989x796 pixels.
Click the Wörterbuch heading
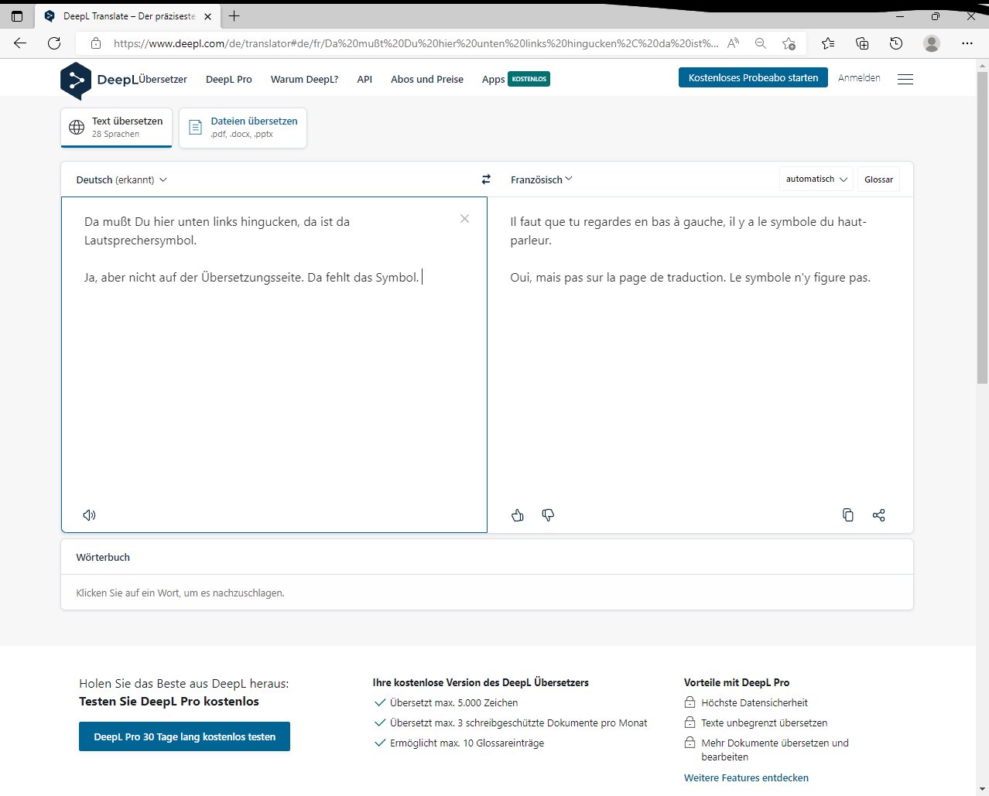(x=103, y=557)
